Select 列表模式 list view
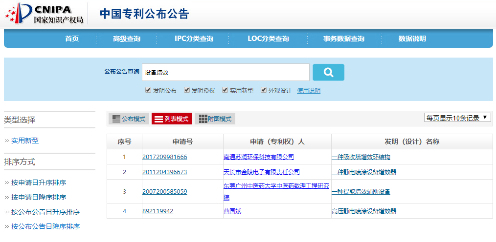Viewport: 496px width, 242px height. [171, 119]
